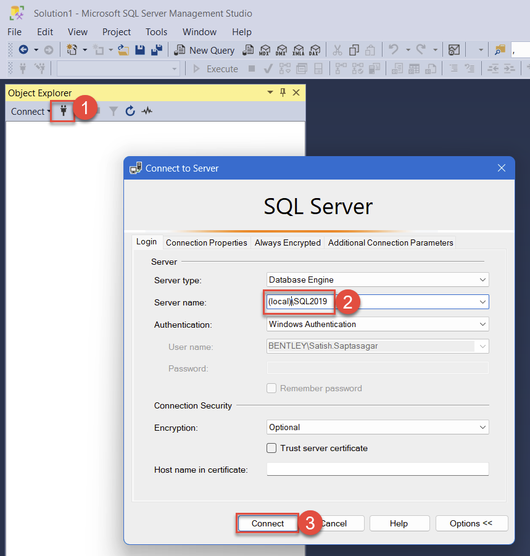Switch to the Connection Properties tab
The image size is (530, 556).
click(x=206, y=243)
